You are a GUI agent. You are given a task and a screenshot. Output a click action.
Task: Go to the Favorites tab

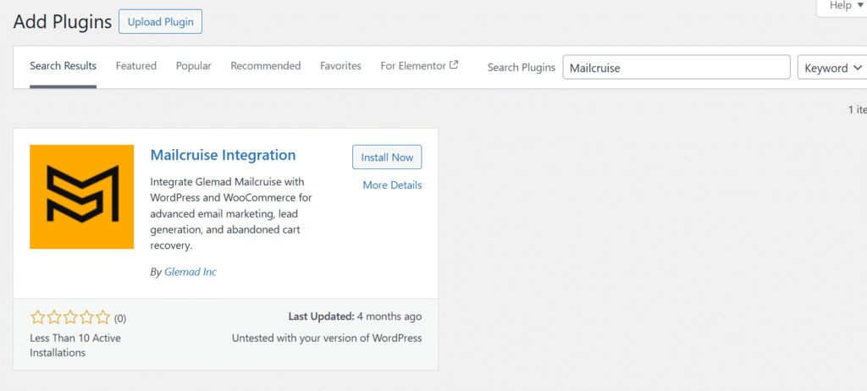coord(340,66)
